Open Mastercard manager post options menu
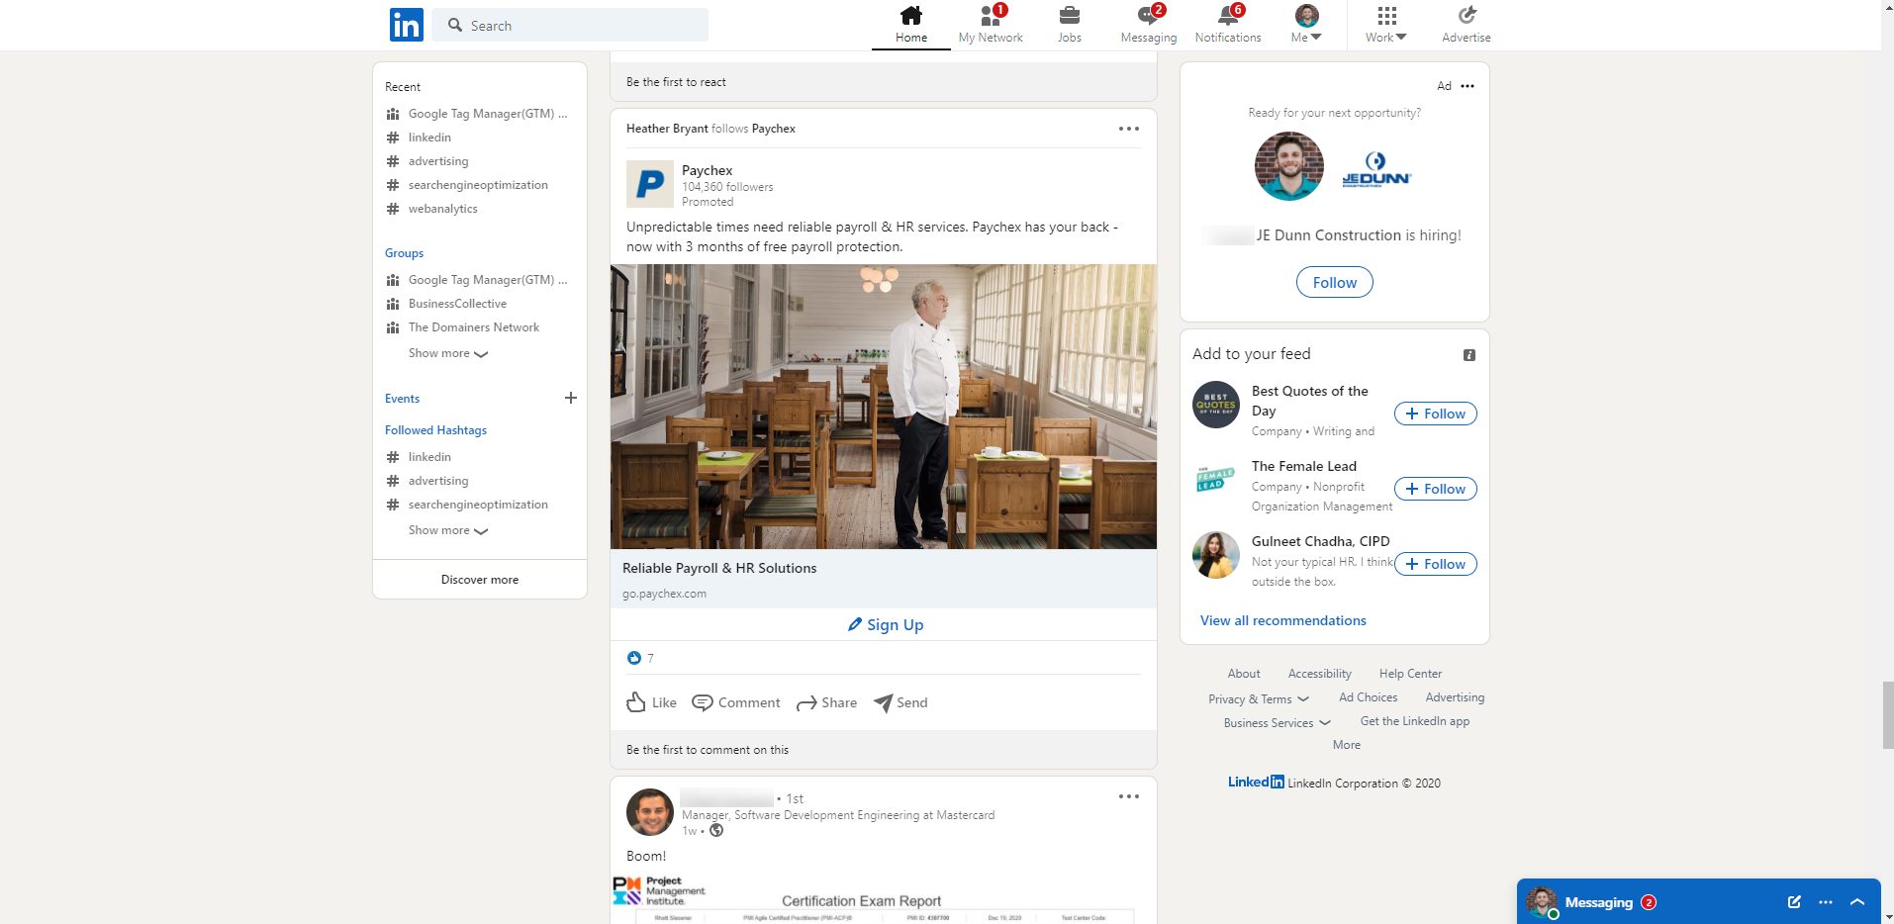 pos(1128,796)
